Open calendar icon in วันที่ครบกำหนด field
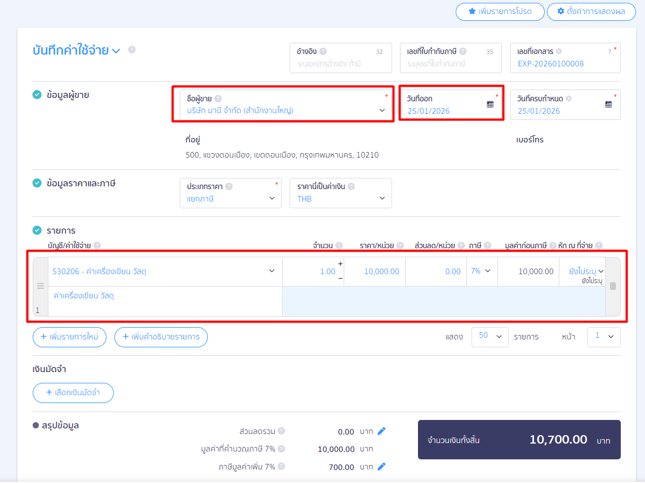The image size is (645, 483). [x=608, y=104]
